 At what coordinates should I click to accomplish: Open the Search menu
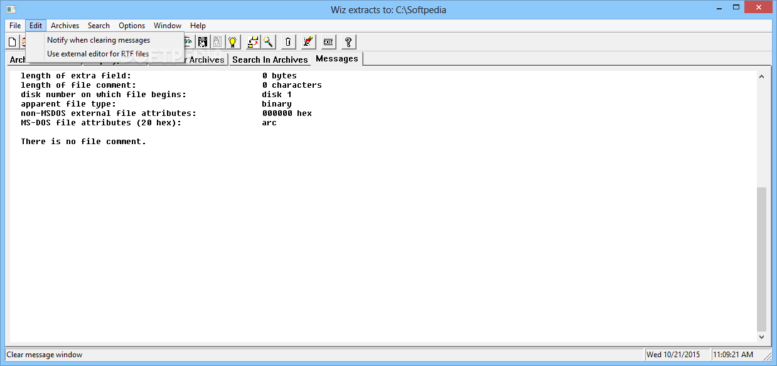point(99,26)
